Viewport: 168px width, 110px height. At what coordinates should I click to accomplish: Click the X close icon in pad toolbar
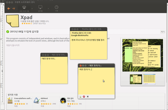coord(88,97)
